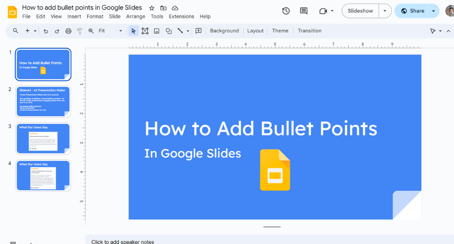
Task: Open the Theme panel
Action: 280,31
